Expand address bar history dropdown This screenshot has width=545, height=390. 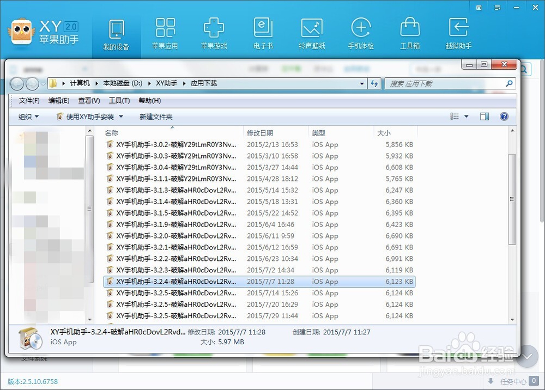(362, 83)
